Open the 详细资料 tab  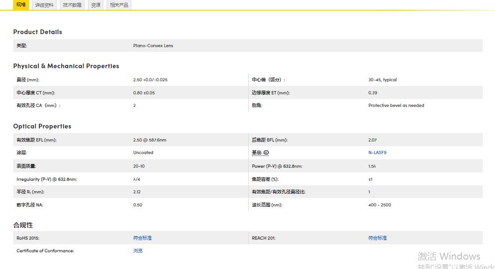pyautogui.click(x=44, y=5)
